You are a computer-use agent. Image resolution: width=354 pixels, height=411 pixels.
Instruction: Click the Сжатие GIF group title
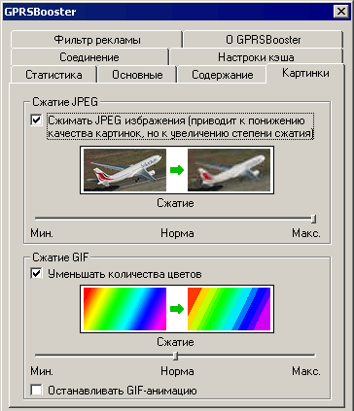[60, 257]
